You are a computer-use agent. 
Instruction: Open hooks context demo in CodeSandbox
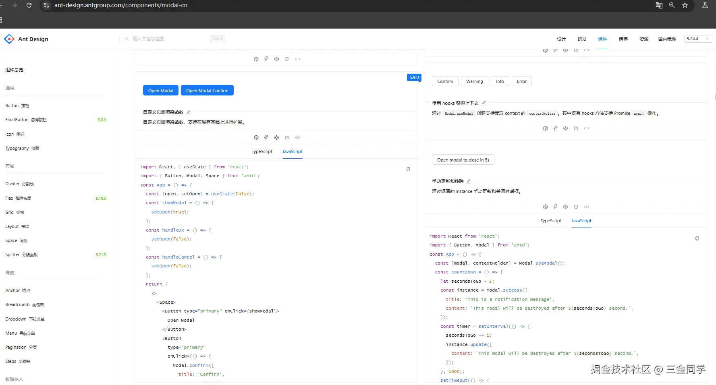coord(545,128)
